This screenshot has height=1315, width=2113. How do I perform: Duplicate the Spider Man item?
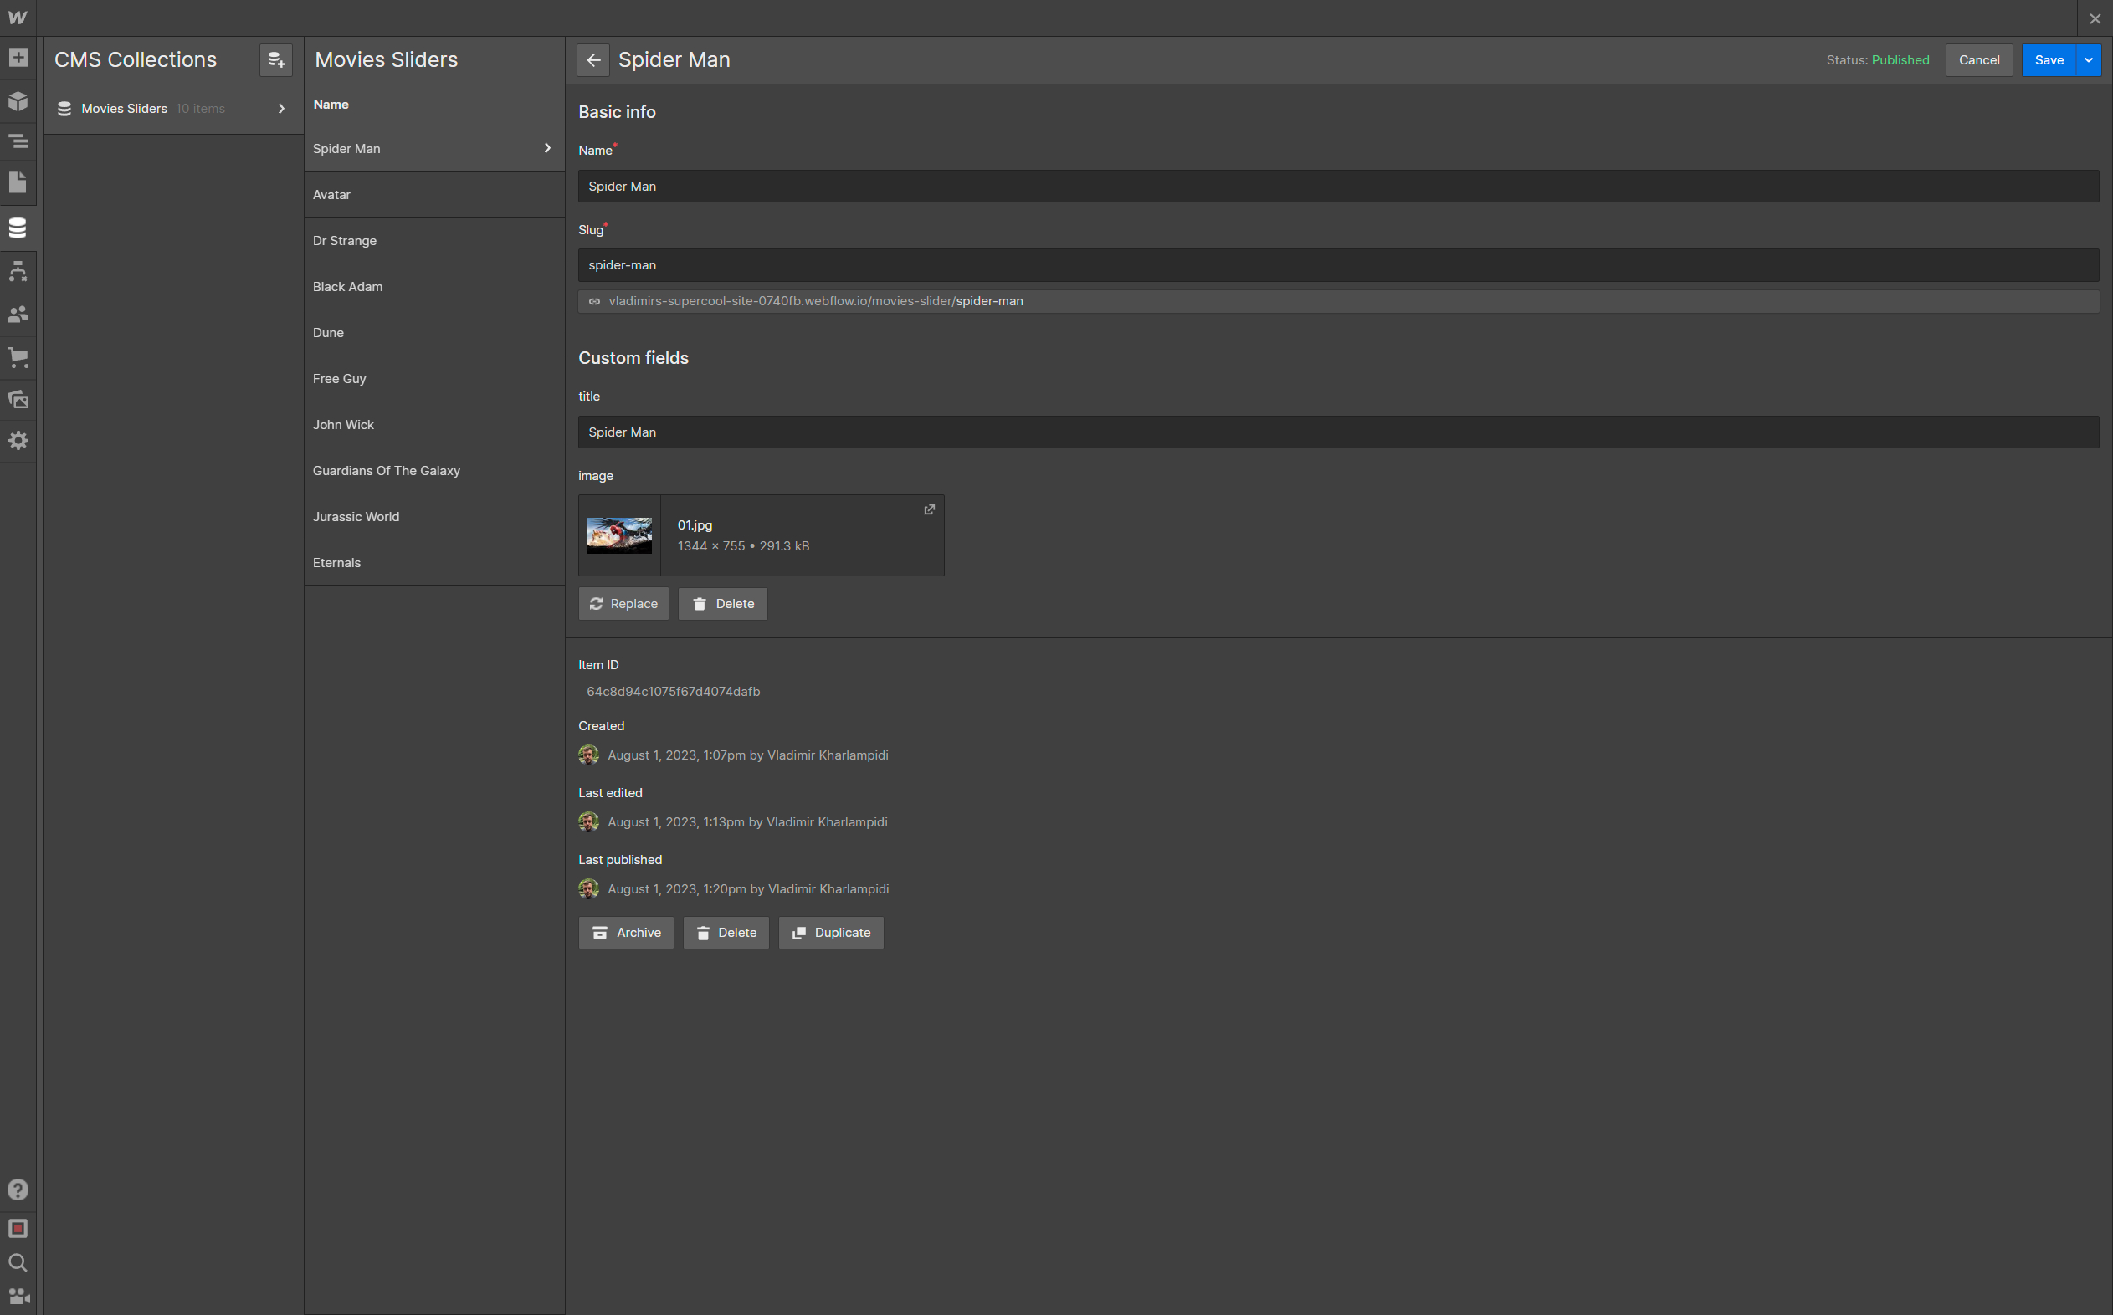[832, 933]
